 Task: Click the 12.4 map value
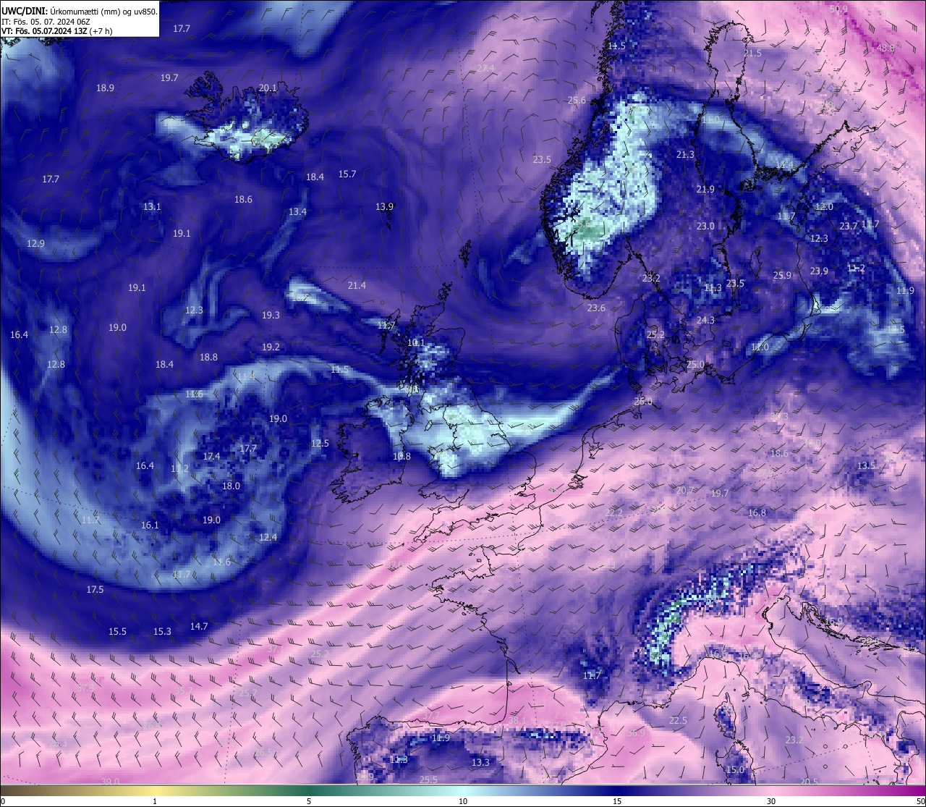268,537
